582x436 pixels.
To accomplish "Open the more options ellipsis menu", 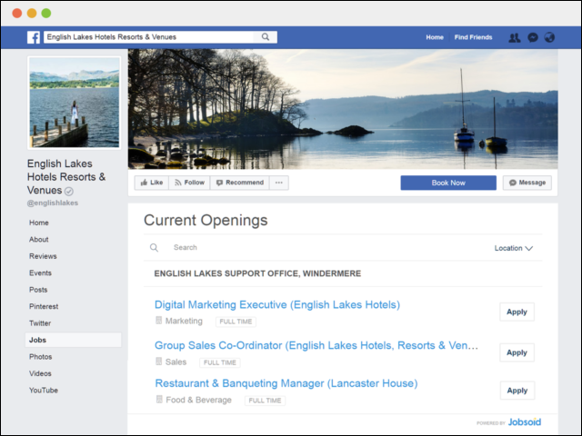I will (x=279, y=183).
